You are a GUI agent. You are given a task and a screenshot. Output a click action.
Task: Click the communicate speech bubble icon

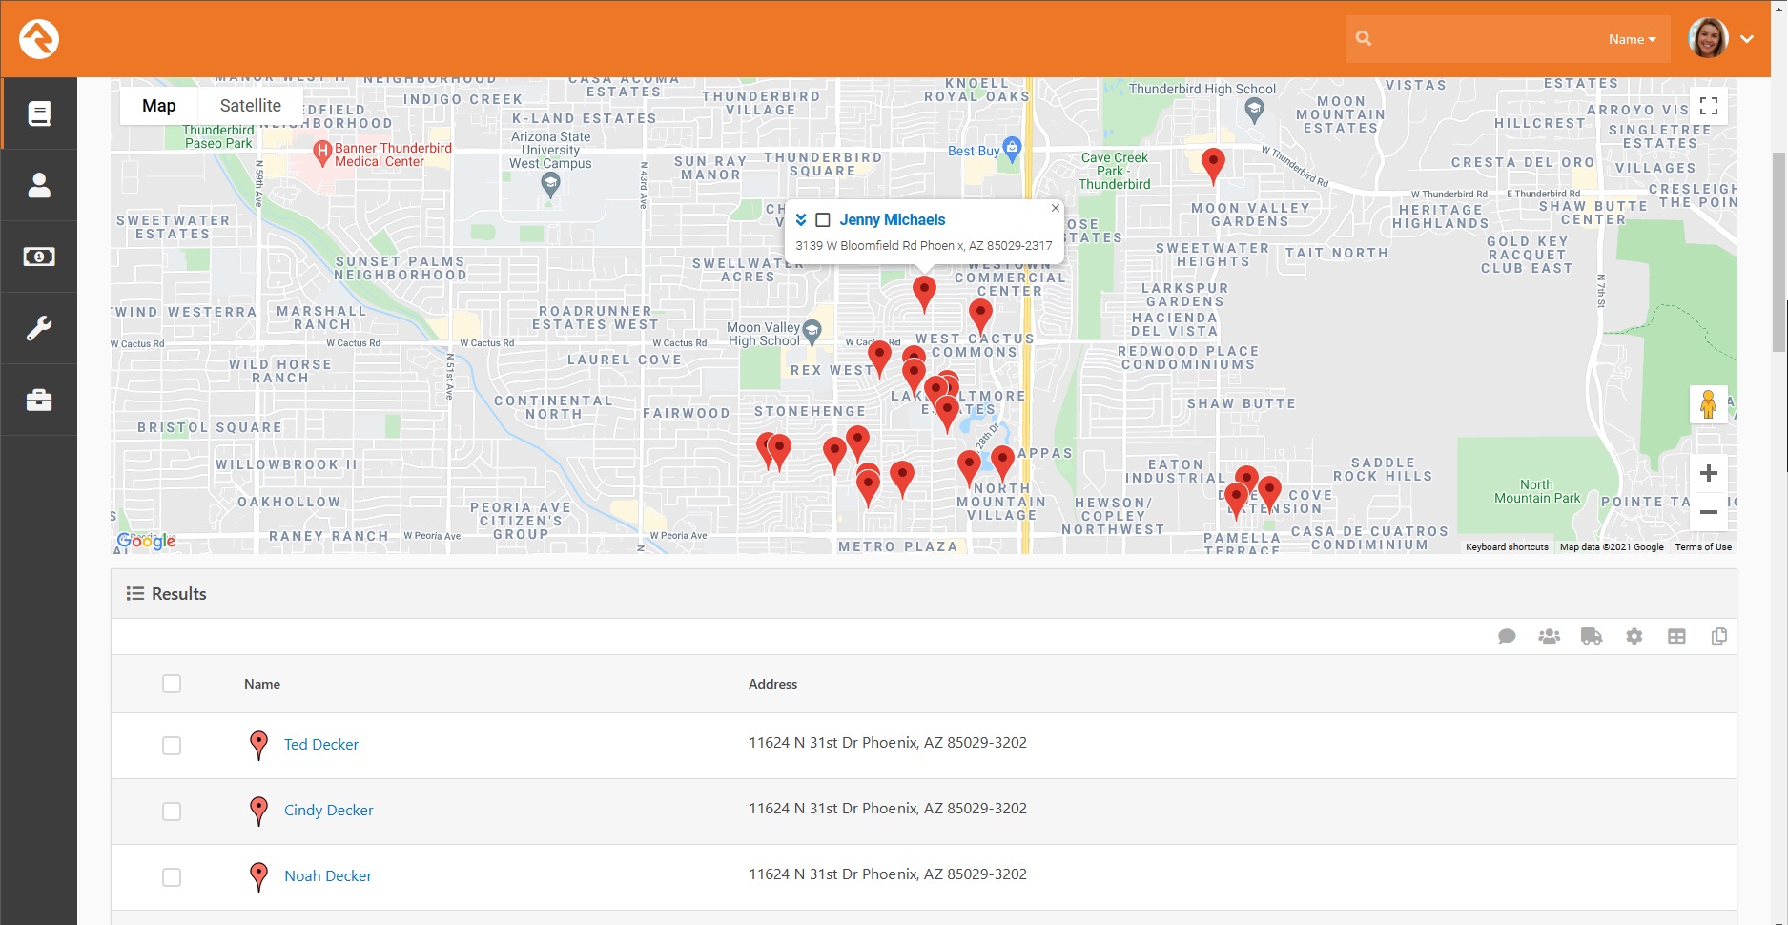[x=1507, y=636]
